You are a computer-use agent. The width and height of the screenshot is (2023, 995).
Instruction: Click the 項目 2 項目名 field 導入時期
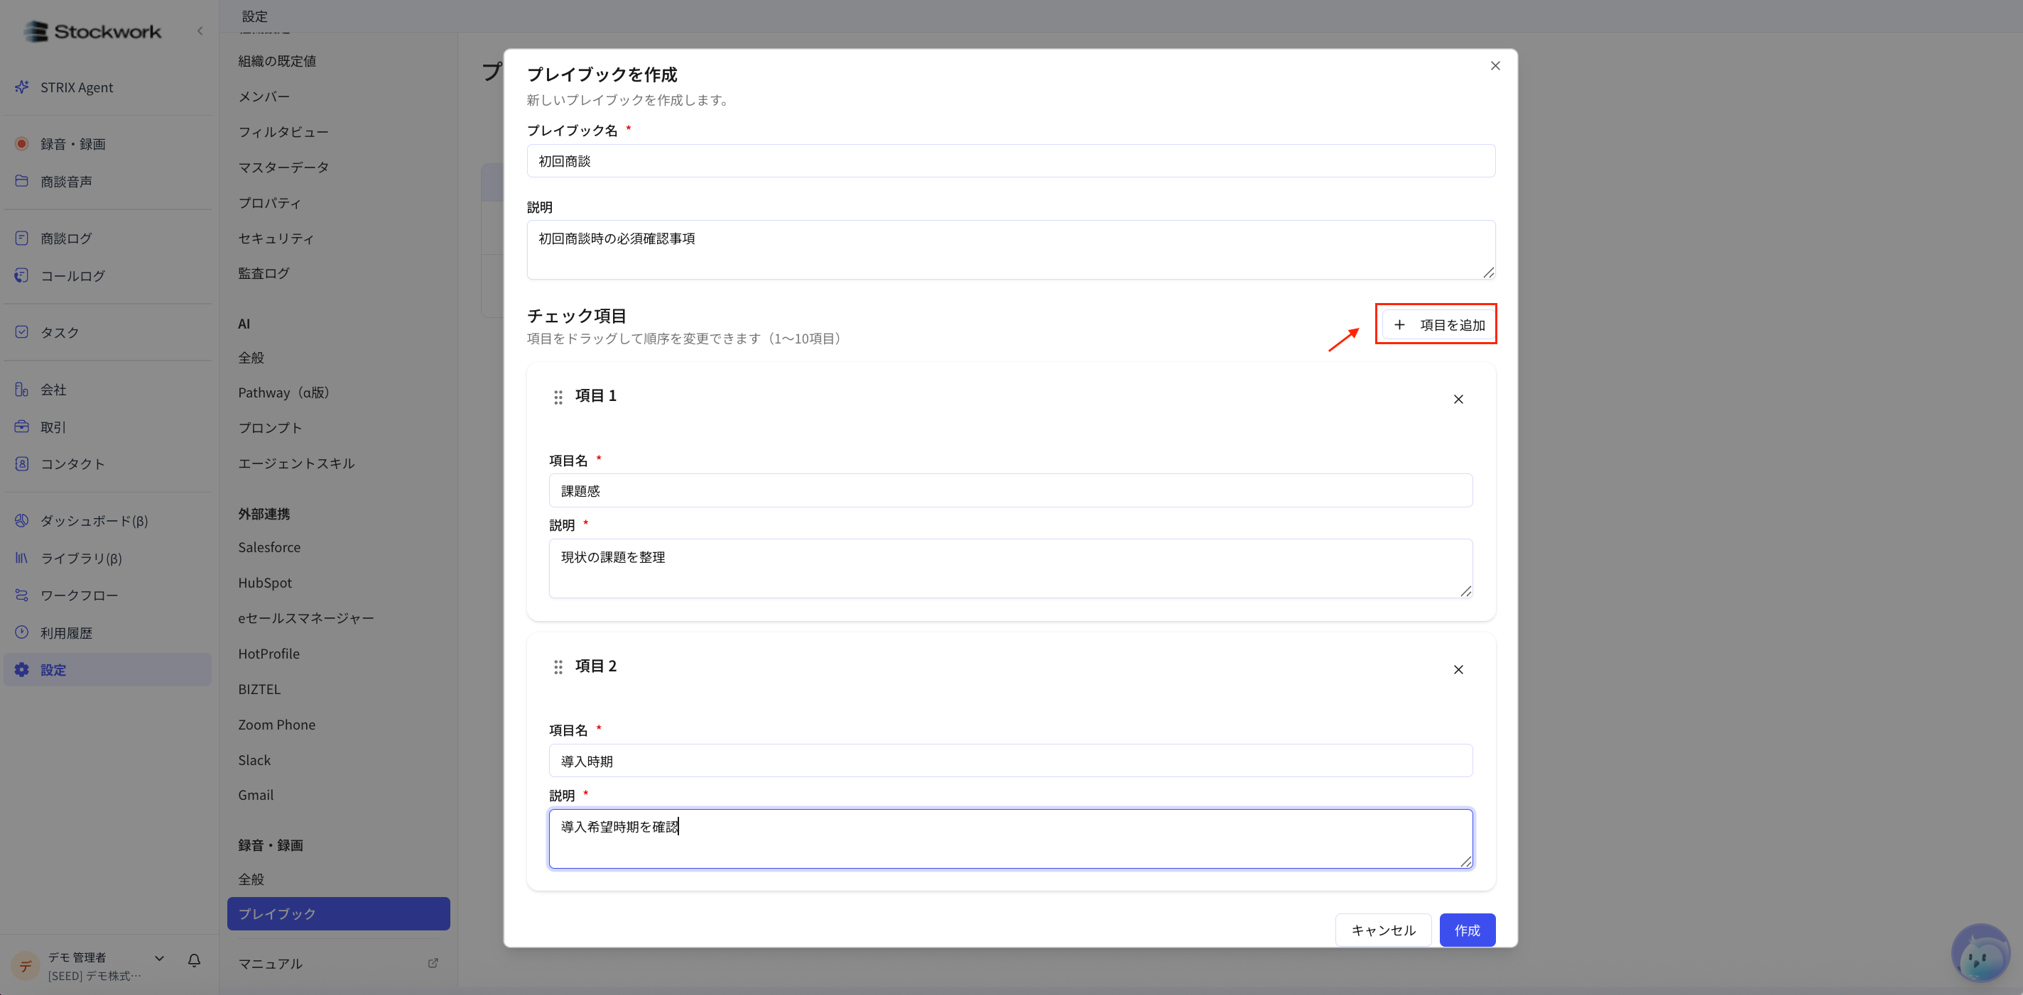click(1011, 760)
